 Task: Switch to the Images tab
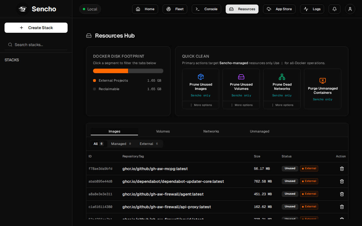click(115, 131)
